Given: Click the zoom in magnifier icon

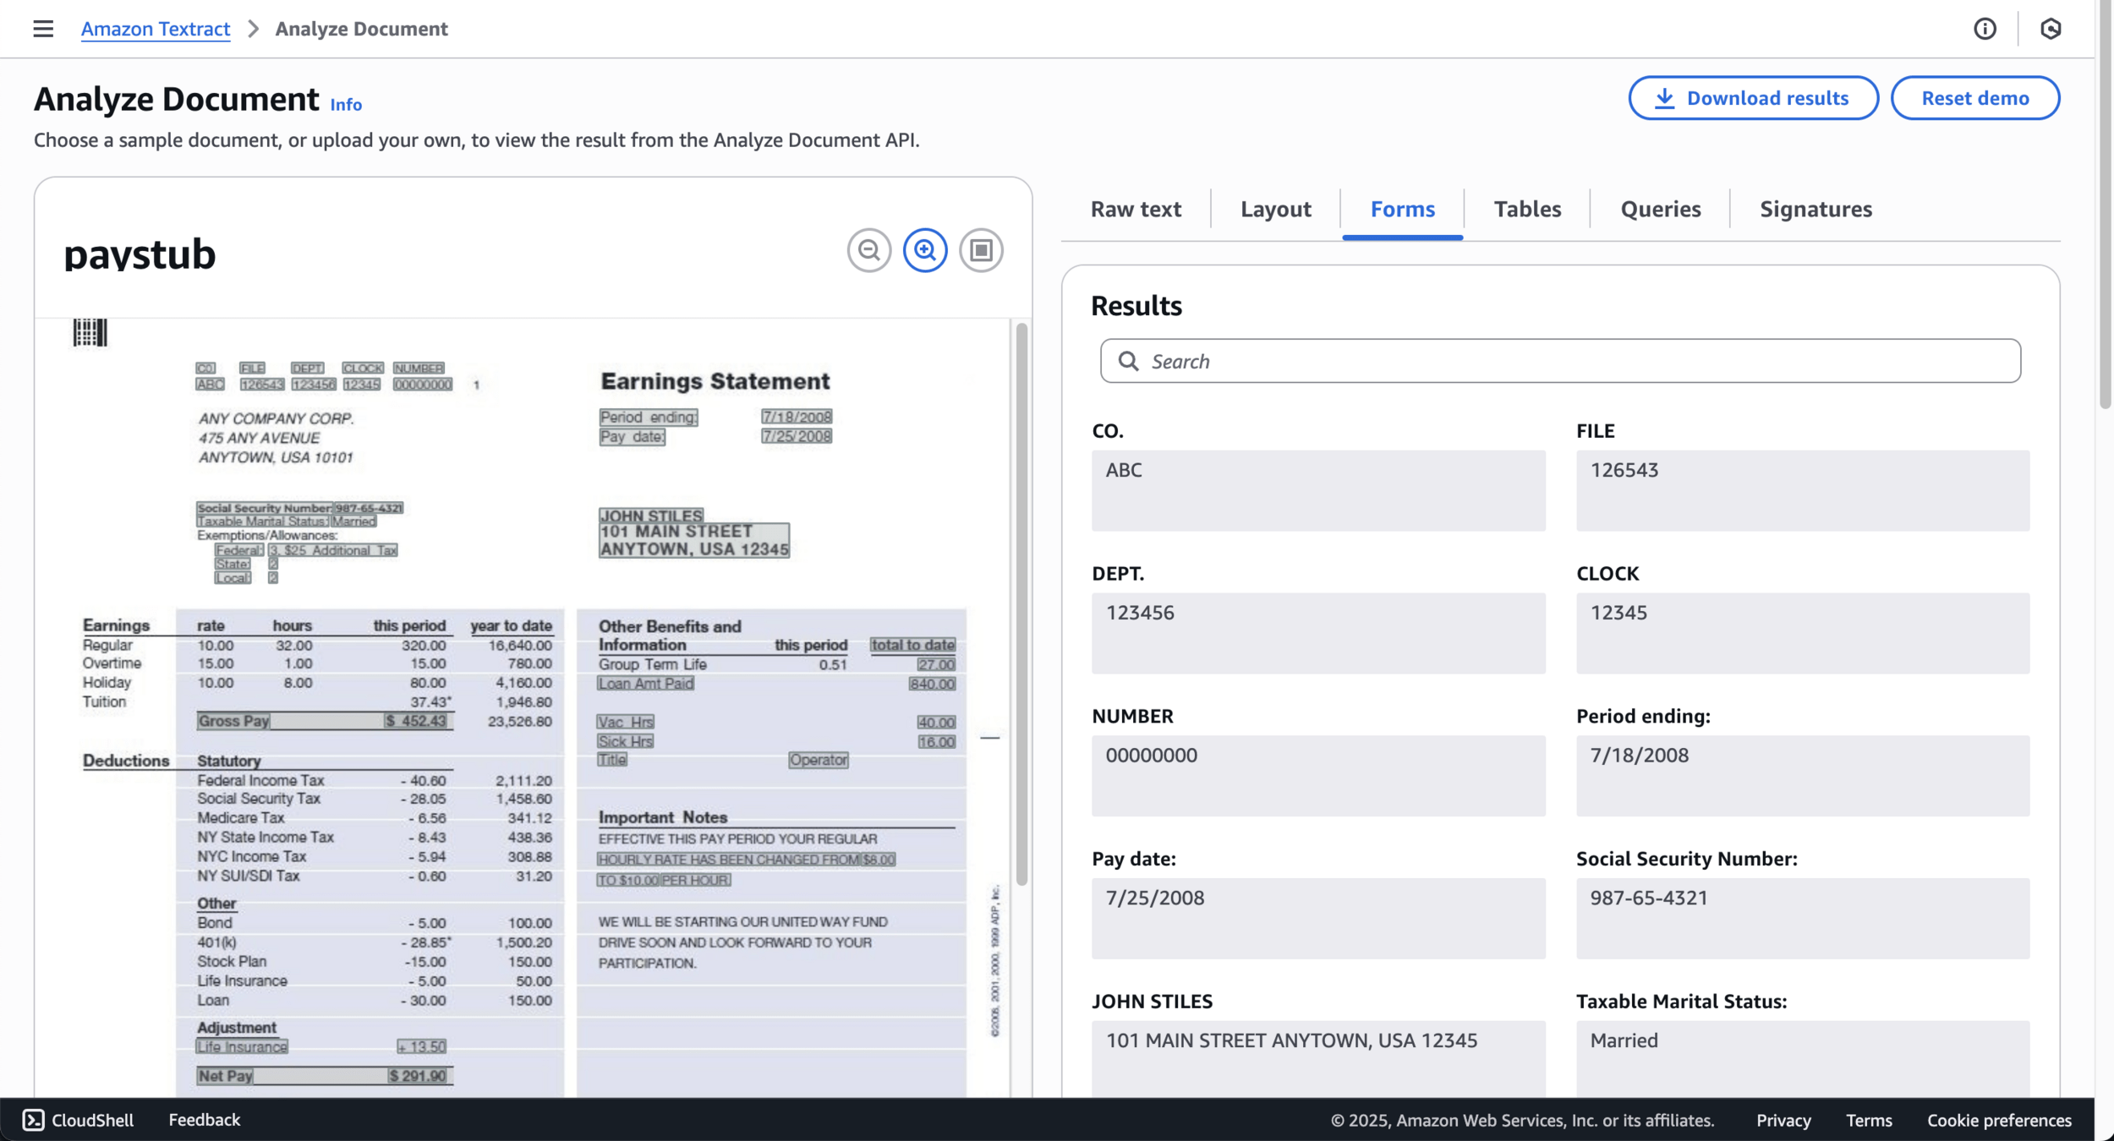Looking at the screenshot, I should tap(924, 250).
